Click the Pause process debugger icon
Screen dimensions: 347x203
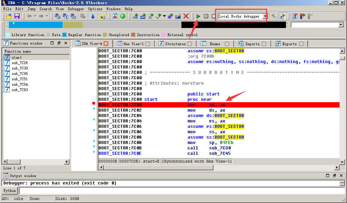tap(206, 16)
